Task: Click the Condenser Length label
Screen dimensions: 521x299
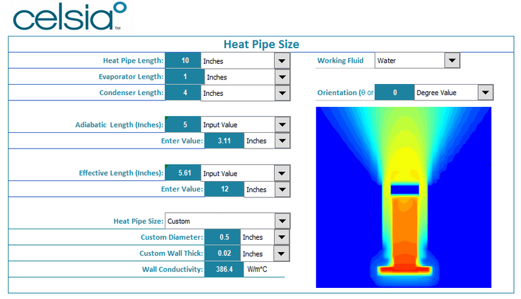Action: pos(132,93)
